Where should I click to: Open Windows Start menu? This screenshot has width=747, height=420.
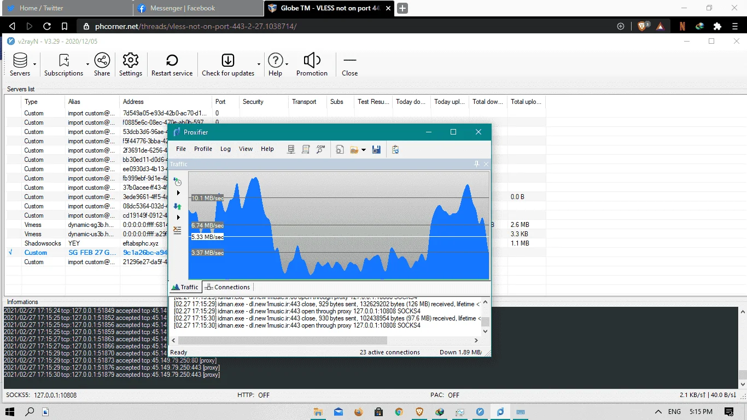coord(10,411)
